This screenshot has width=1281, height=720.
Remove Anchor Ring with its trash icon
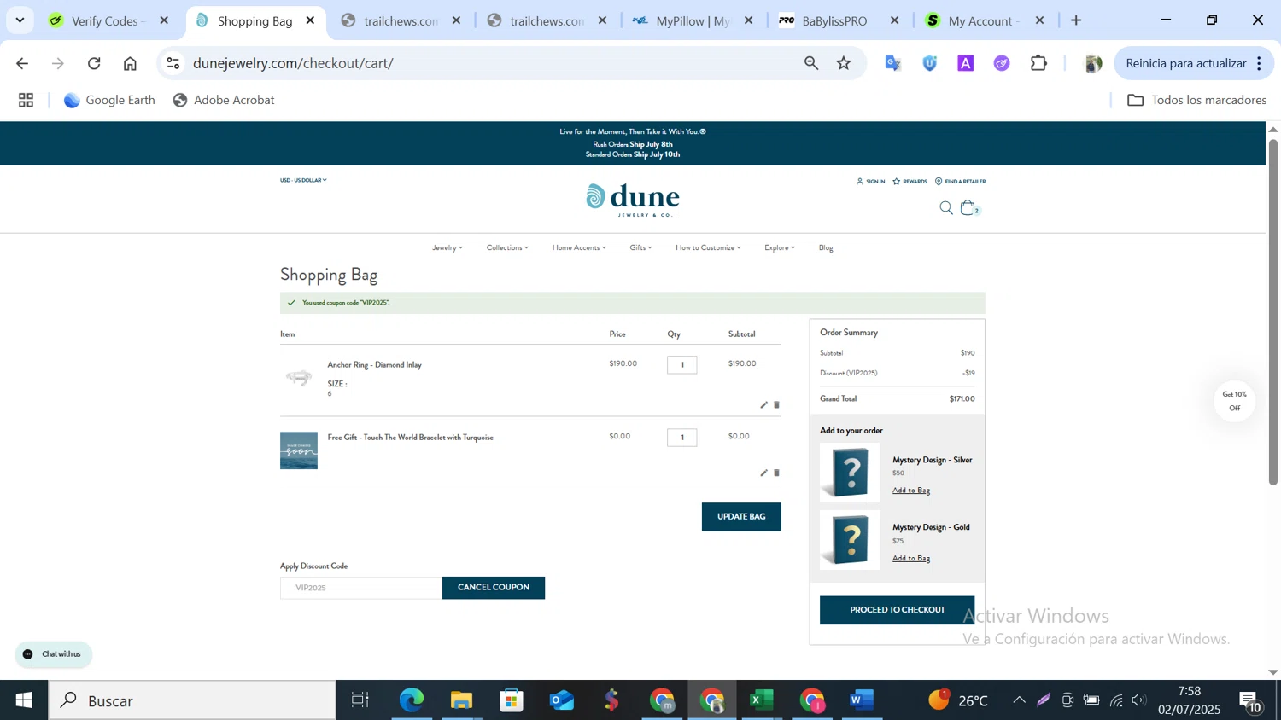776,405
